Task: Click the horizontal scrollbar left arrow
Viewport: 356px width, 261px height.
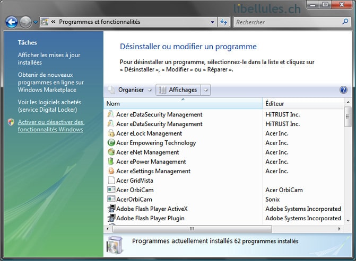Action: 108,229
